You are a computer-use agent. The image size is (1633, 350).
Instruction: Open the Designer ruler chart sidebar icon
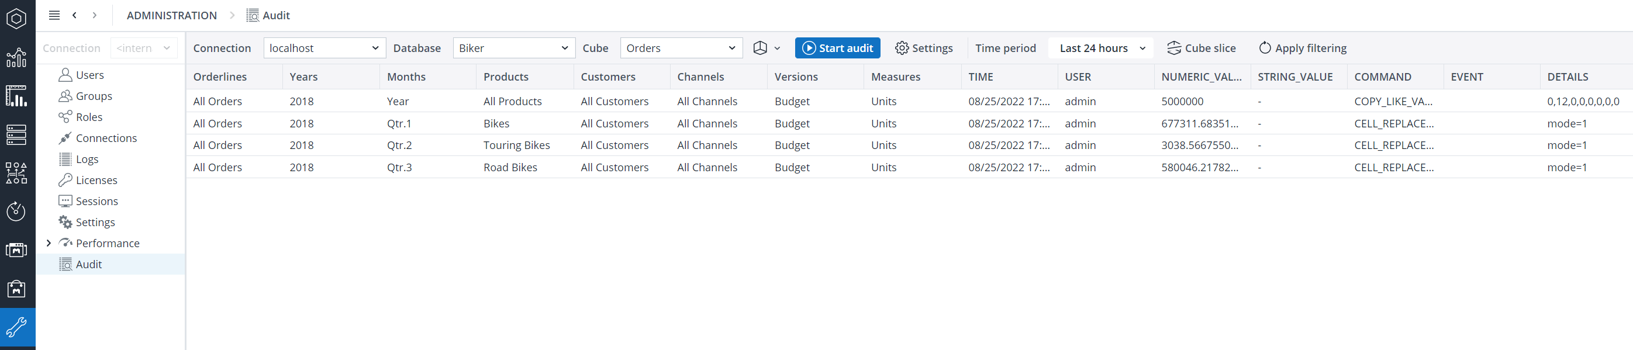tap(16, 96)
